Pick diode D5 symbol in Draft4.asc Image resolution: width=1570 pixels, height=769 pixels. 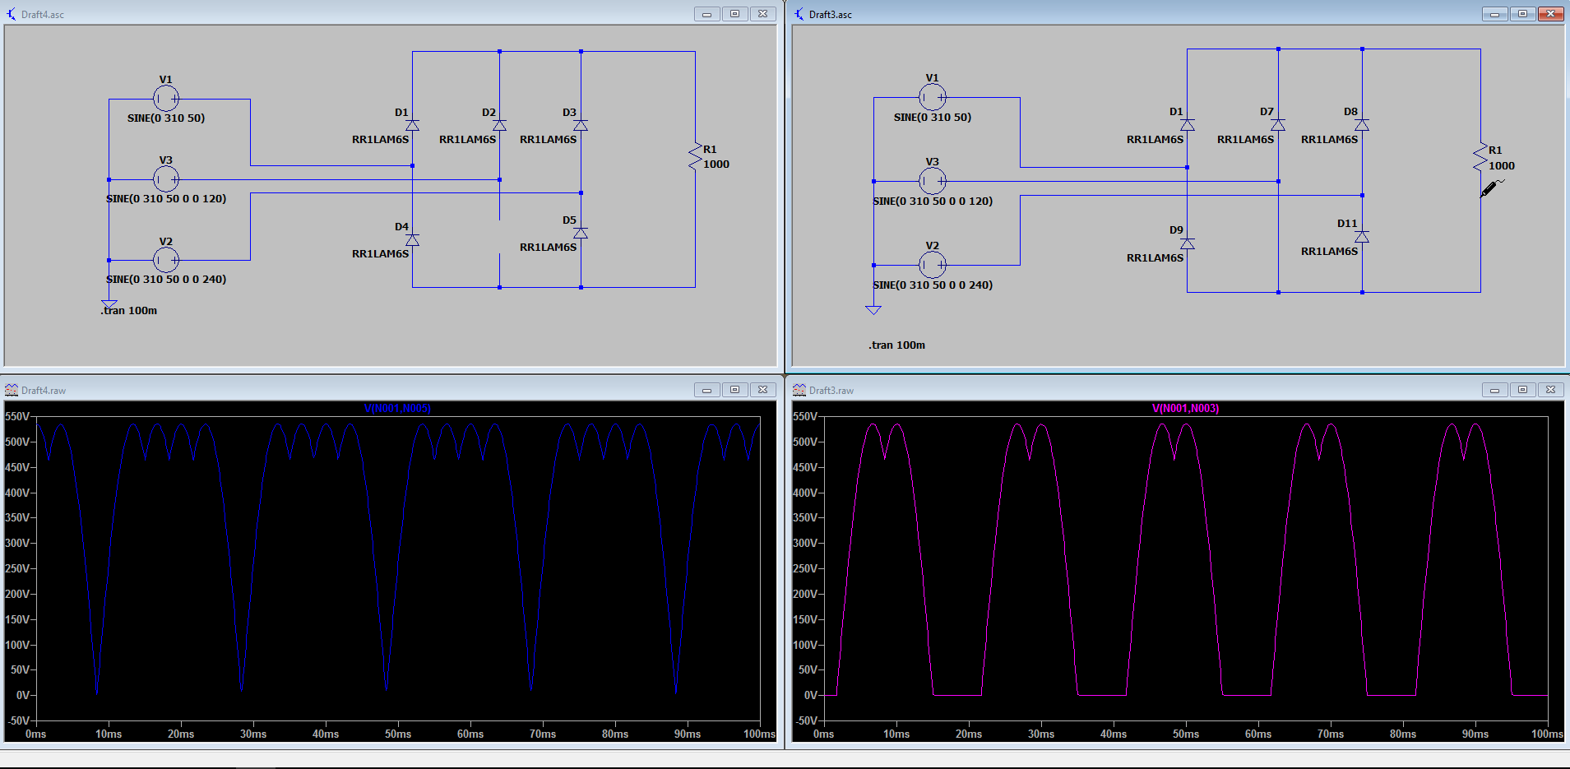coord(581,233)
